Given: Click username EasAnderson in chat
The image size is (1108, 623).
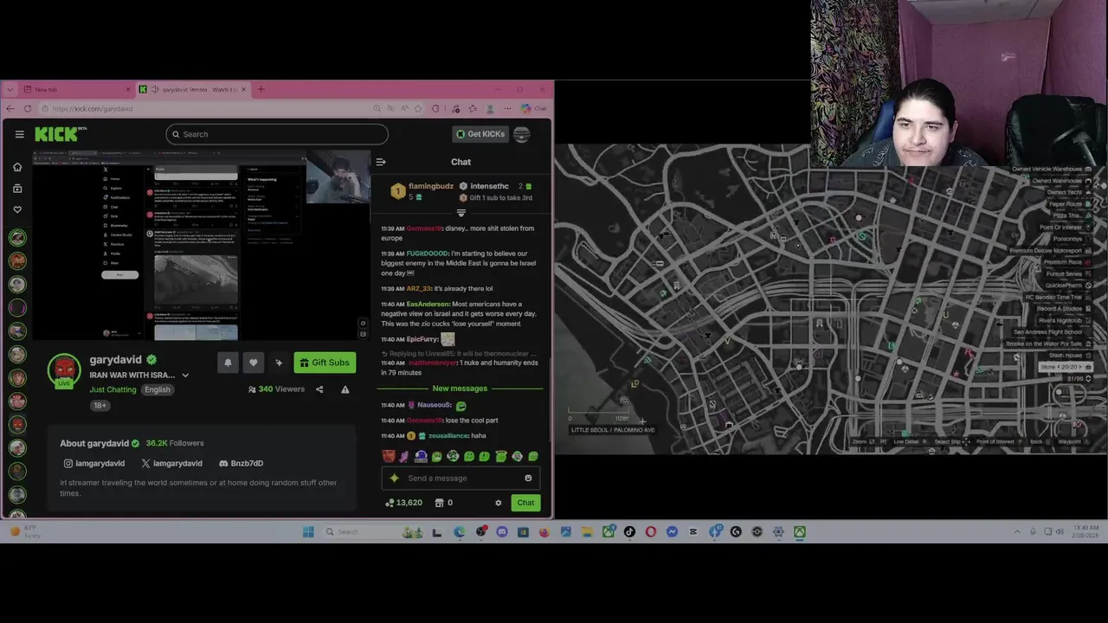Looking at the screenshot, I should point(428,304).
